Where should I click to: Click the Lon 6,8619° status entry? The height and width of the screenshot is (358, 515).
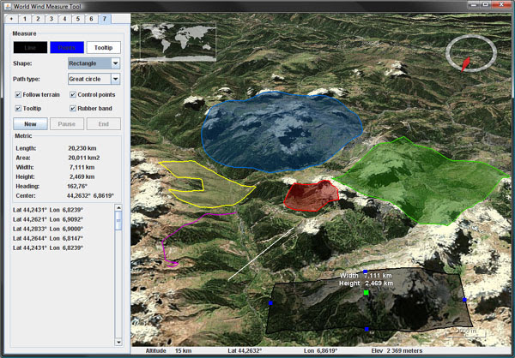[x=320, y=351]
